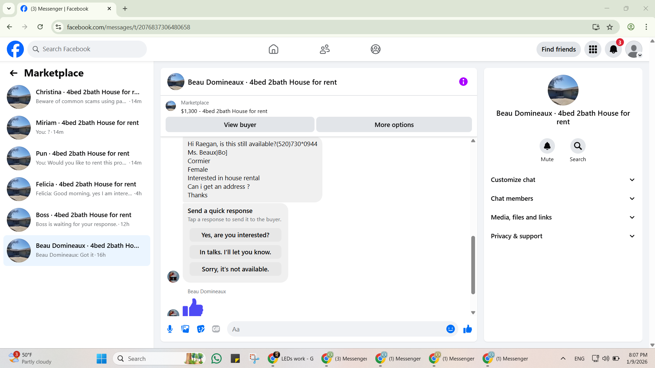Open the emoji picker smiley icon
The height and width of the screenshot is (368, 655).
click(450, 329)
